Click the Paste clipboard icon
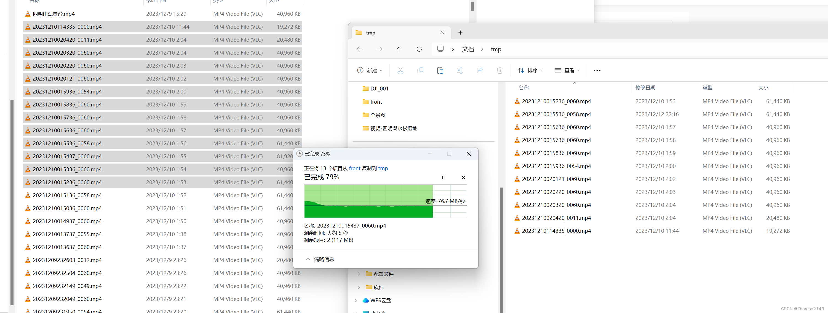828x313 pixels. click(440, 70)
